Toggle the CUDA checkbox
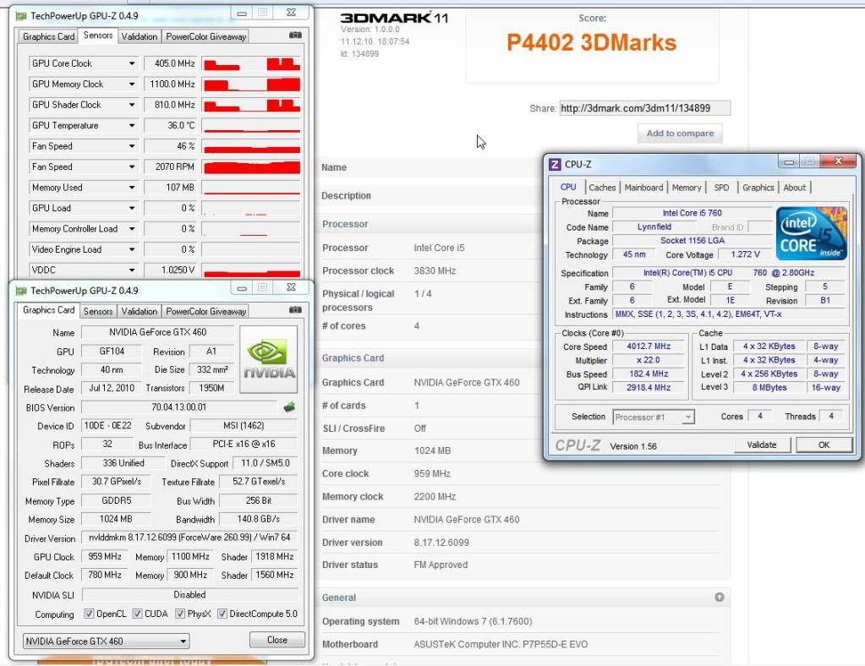The height and width of the screenshot is (666, 865). click(137, 614)
